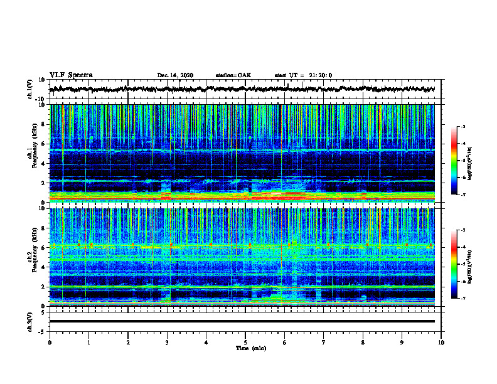Select the ch.1 colorbar log(PSD) unit label

tap(470, 164)
